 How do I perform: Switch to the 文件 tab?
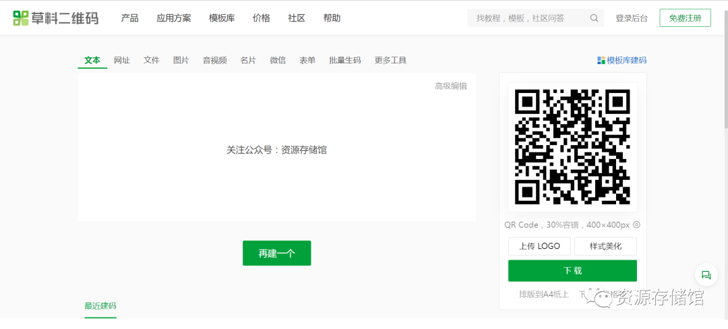[152, 60]
